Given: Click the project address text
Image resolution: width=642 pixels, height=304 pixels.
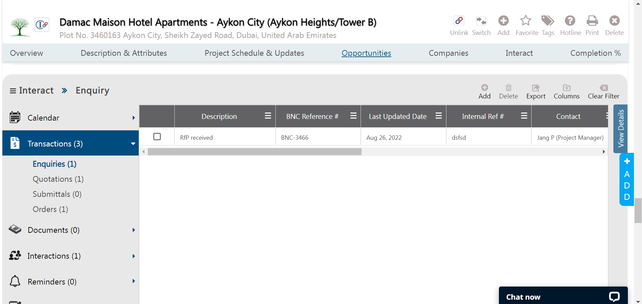Looking at the screenshot, I should tap(198, 35).
